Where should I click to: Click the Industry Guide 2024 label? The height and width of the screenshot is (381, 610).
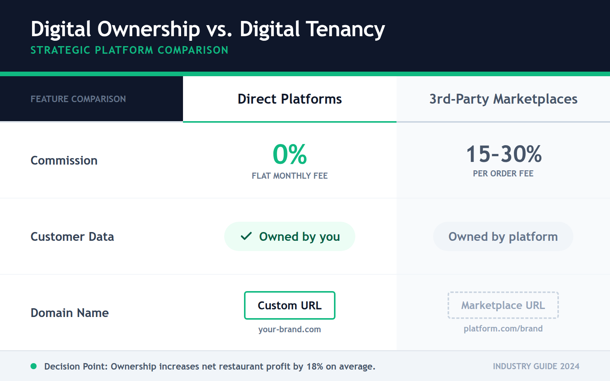tap(536, 366)
